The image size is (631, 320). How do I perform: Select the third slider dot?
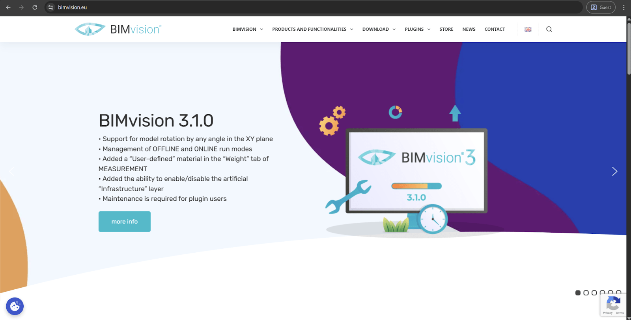[x=594, y=293]
